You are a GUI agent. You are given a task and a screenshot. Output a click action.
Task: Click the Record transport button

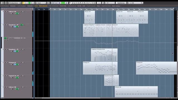[67, 3]
